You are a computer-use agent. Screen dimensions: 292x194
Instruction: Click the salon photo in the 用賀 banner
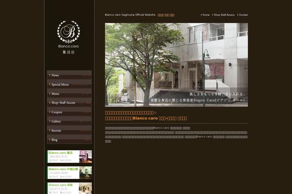pyautogui.click(x=86, y=188)
